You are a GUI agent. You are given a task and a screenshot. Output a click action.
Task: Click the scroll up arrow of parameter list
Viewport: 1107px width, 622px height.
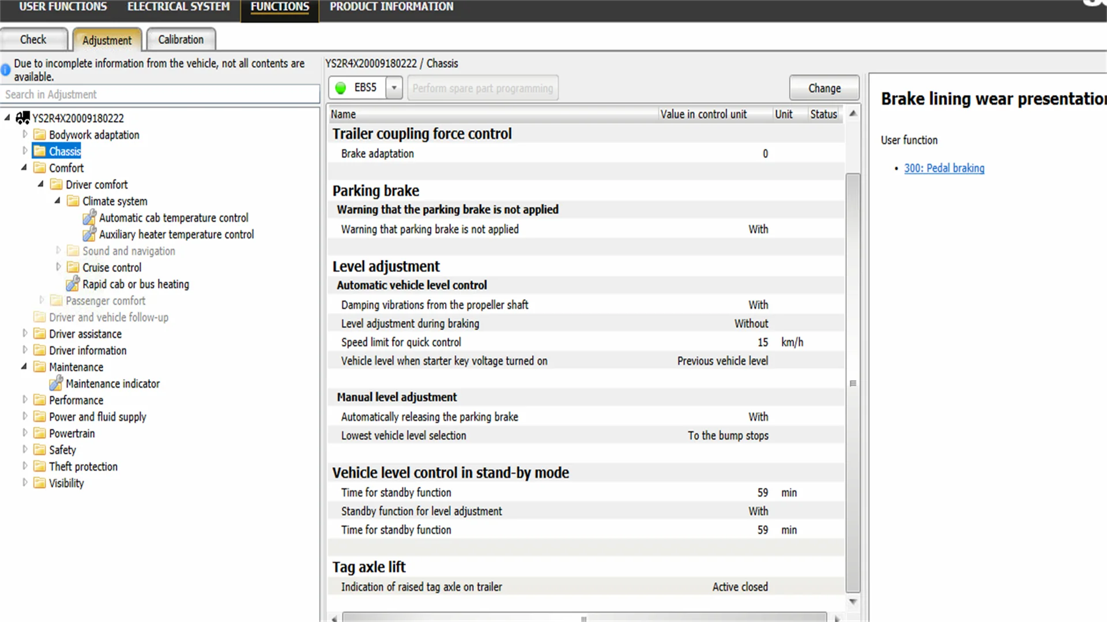tap(853, 114)
